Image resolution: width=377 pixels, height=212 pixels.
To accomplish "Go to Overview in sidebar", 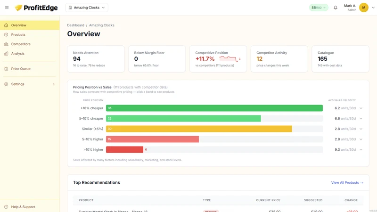I will pyautogui.click(x=30, y=25).
